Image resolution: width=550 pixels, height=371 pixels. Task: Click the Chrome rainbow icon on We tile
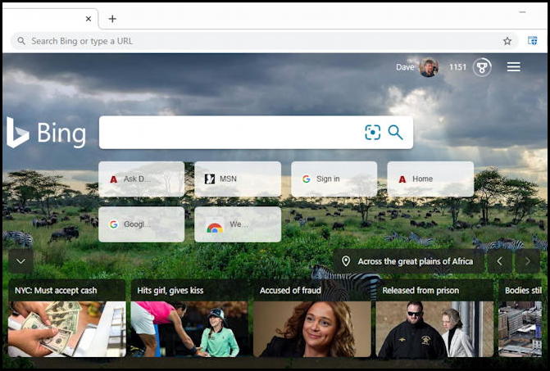coord(215,228)
